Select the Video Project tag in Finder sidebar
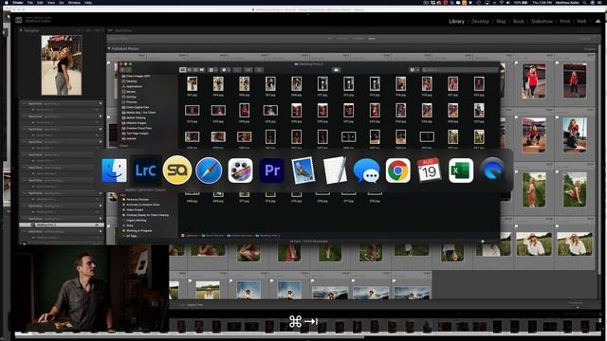Screen dimensions: 607x341 point(135,210)
